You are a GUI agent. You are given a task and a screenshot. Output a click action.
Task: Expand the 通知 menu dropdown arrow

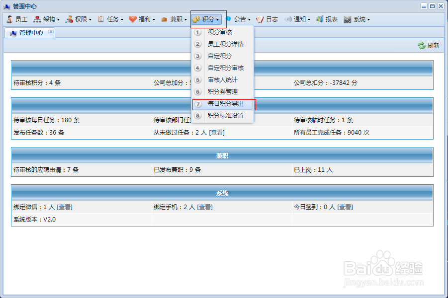(x=309, y=20)
